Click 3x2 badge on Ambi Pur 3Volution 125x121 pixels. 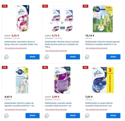(86, 6)
